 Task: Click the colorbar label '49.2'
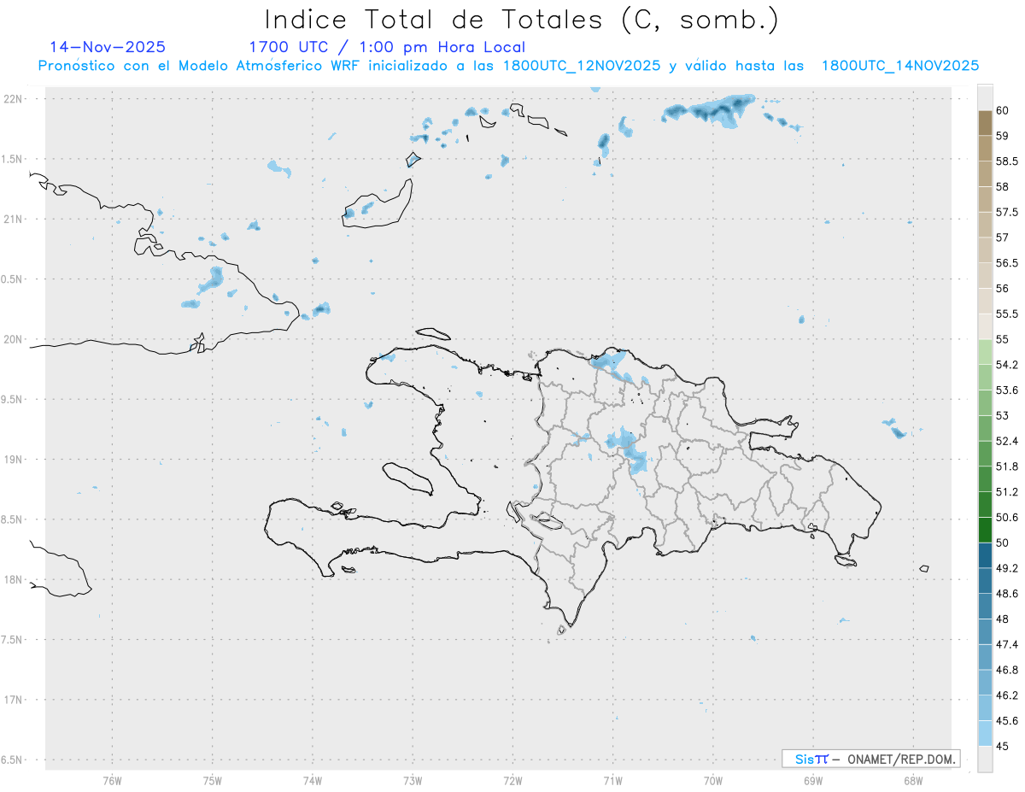pos(1007,568)
